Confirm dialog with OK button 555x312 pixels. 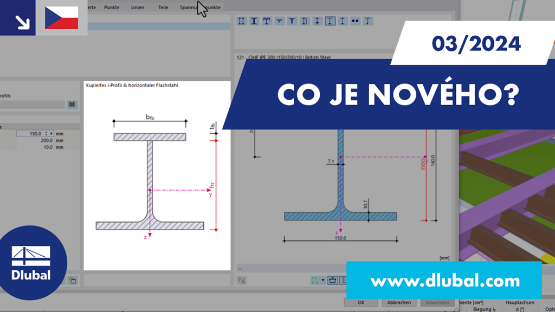tap(360, 302)
